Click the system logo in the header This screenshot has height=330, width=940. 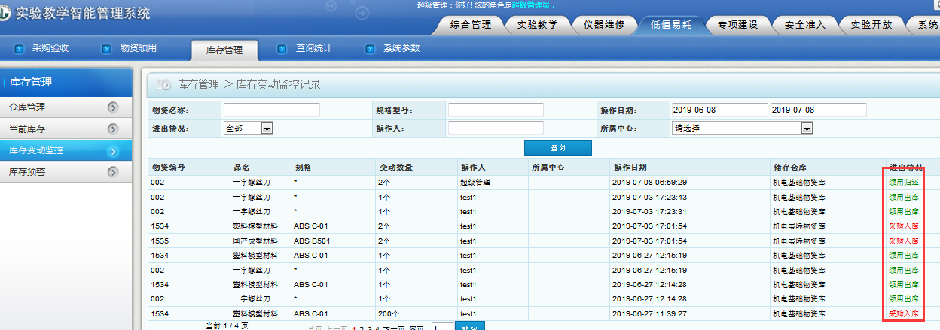pyautogui.click(x=6, y=14)
